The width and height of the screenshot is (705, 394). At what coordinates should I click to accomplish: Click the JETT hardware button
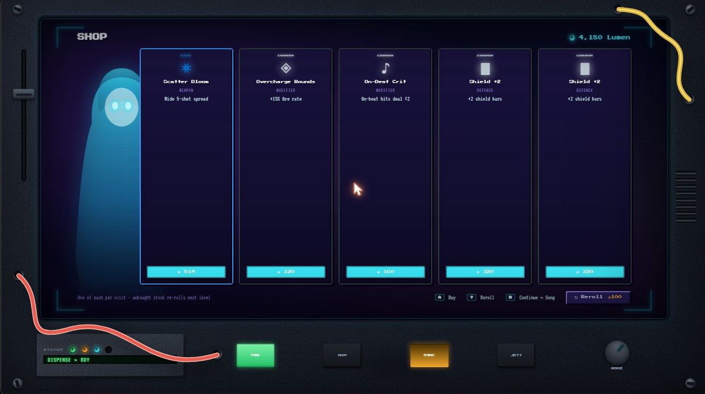[516, 355]
